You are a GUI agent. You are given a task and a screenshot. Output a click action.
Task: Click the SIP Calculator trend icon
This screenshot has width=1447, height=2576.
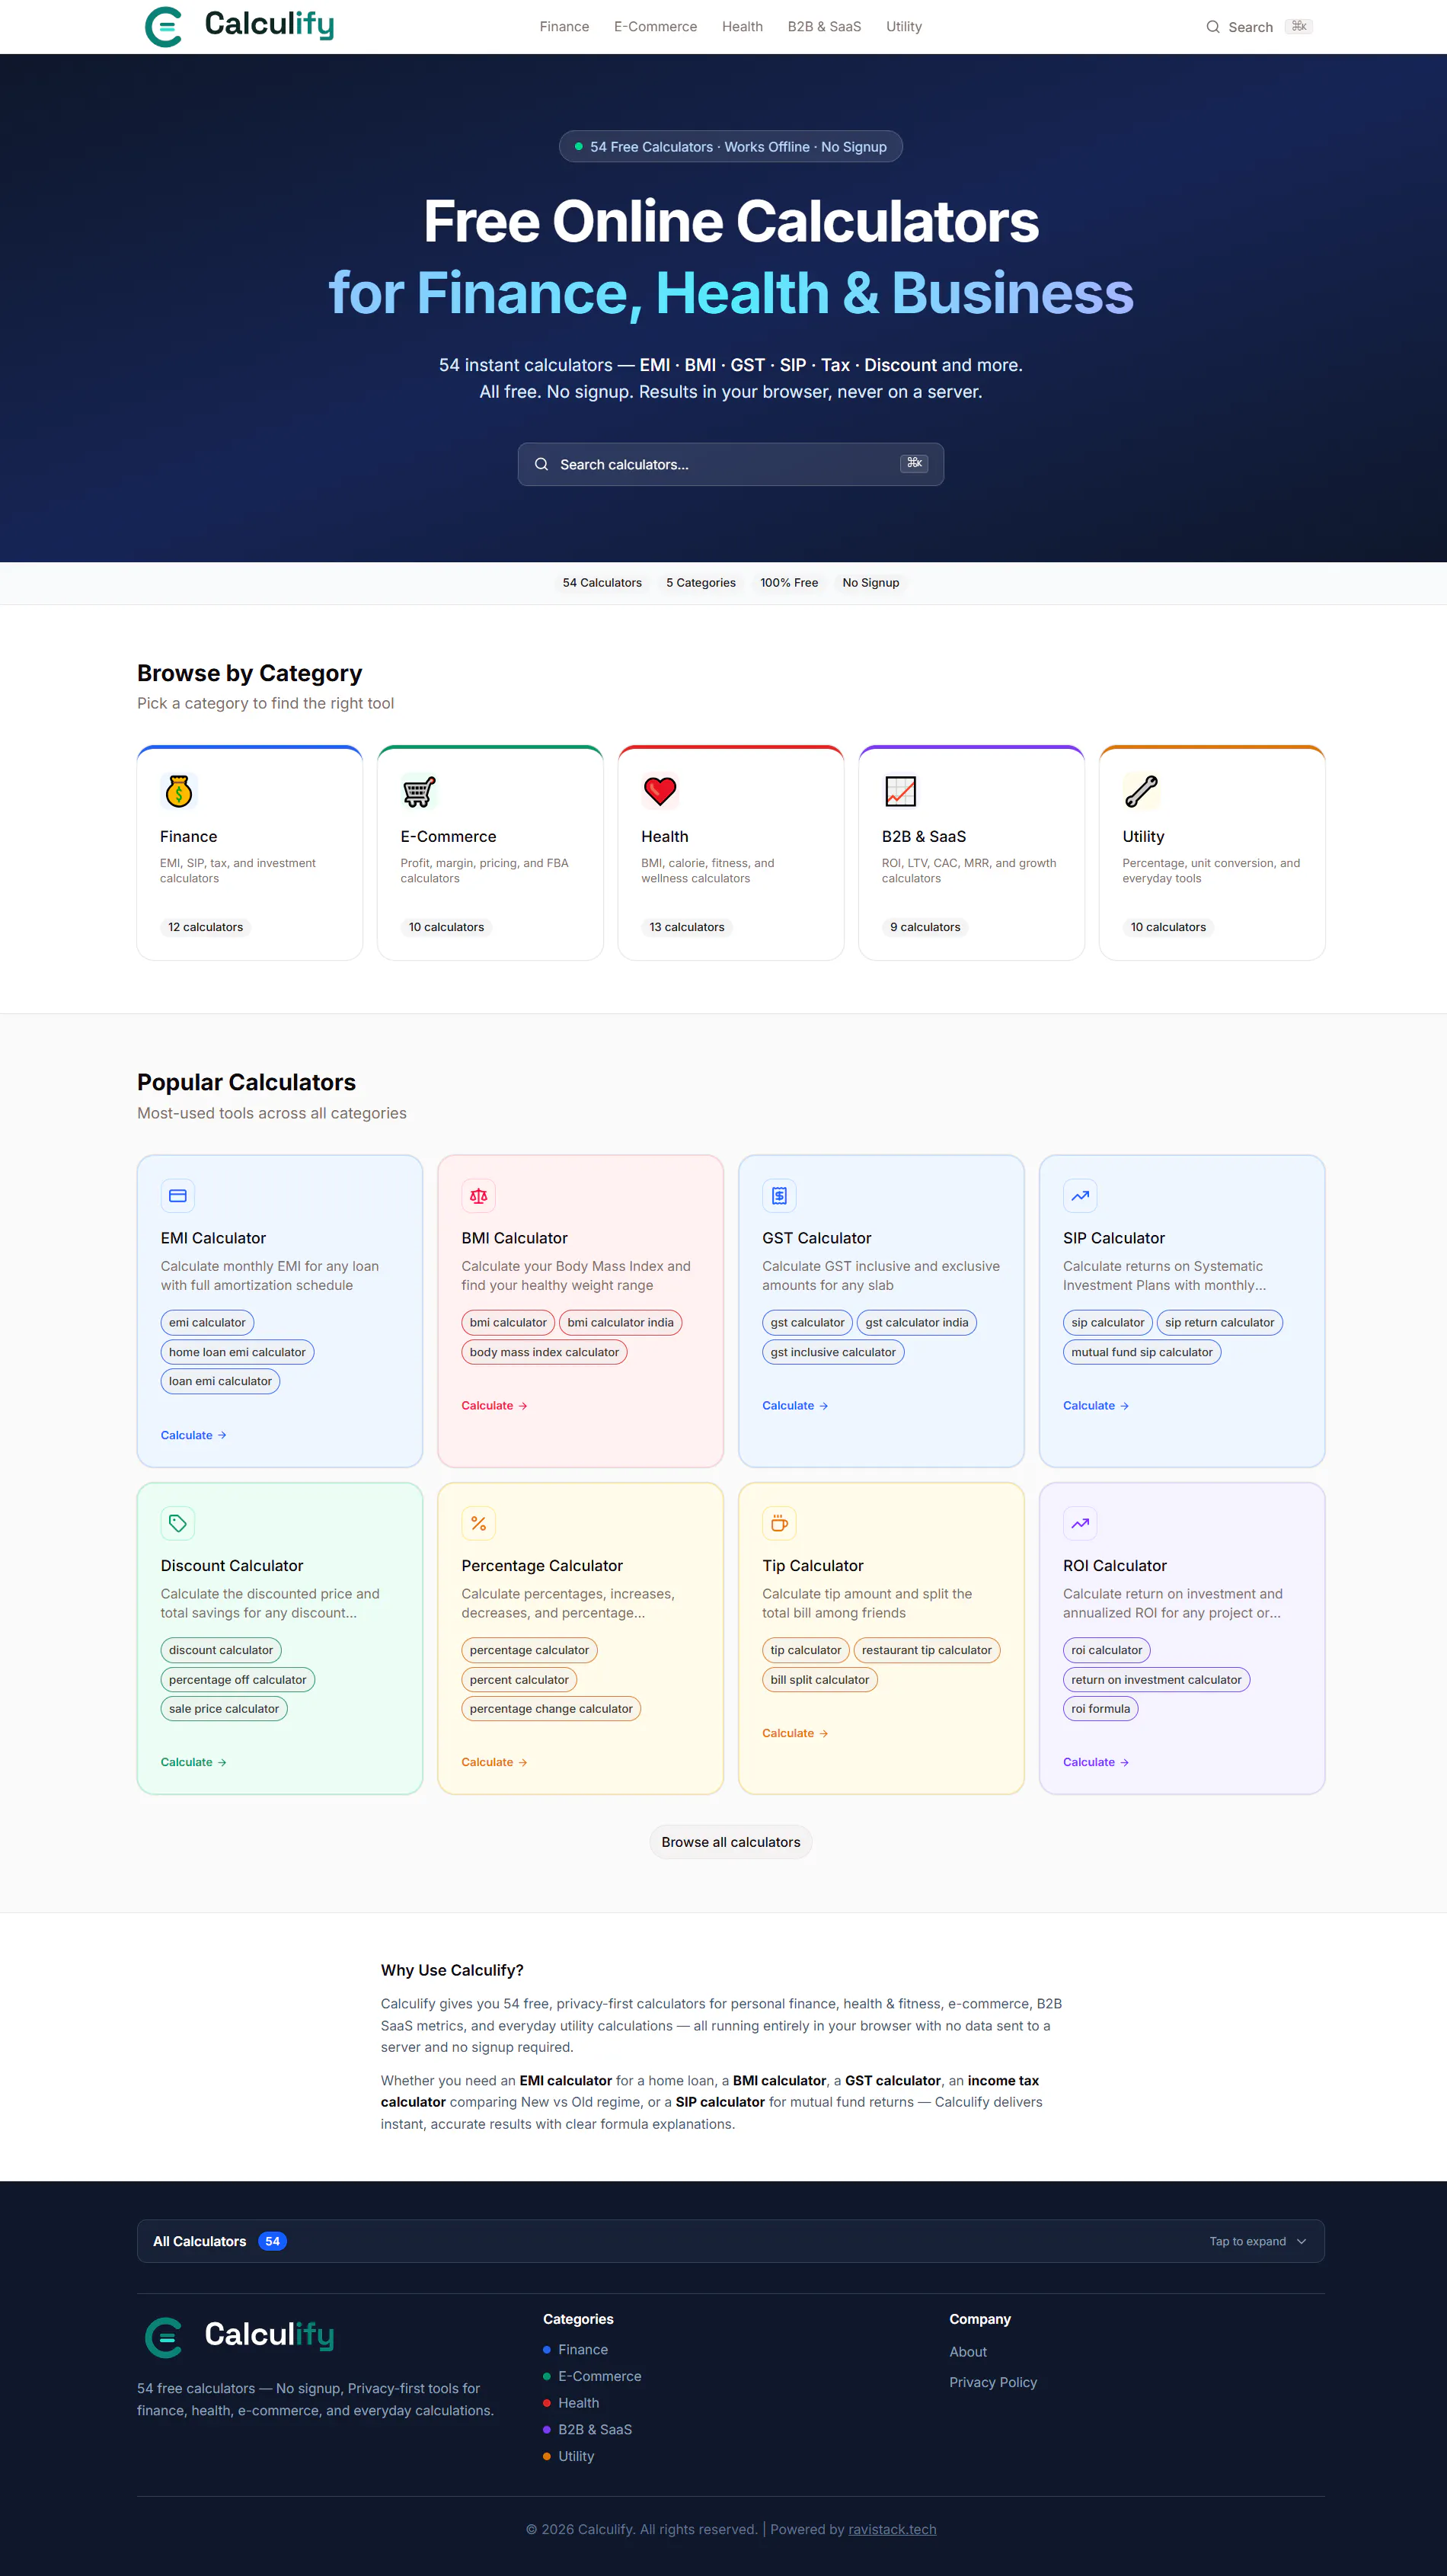pos(1080,1195)
